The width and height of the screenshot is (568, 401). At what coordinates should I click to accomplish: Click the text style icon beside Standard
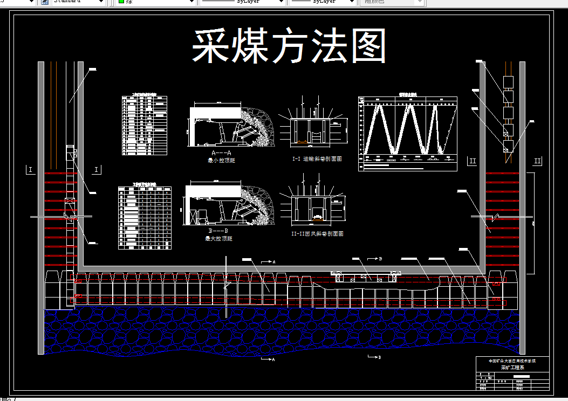coord(45,2)
